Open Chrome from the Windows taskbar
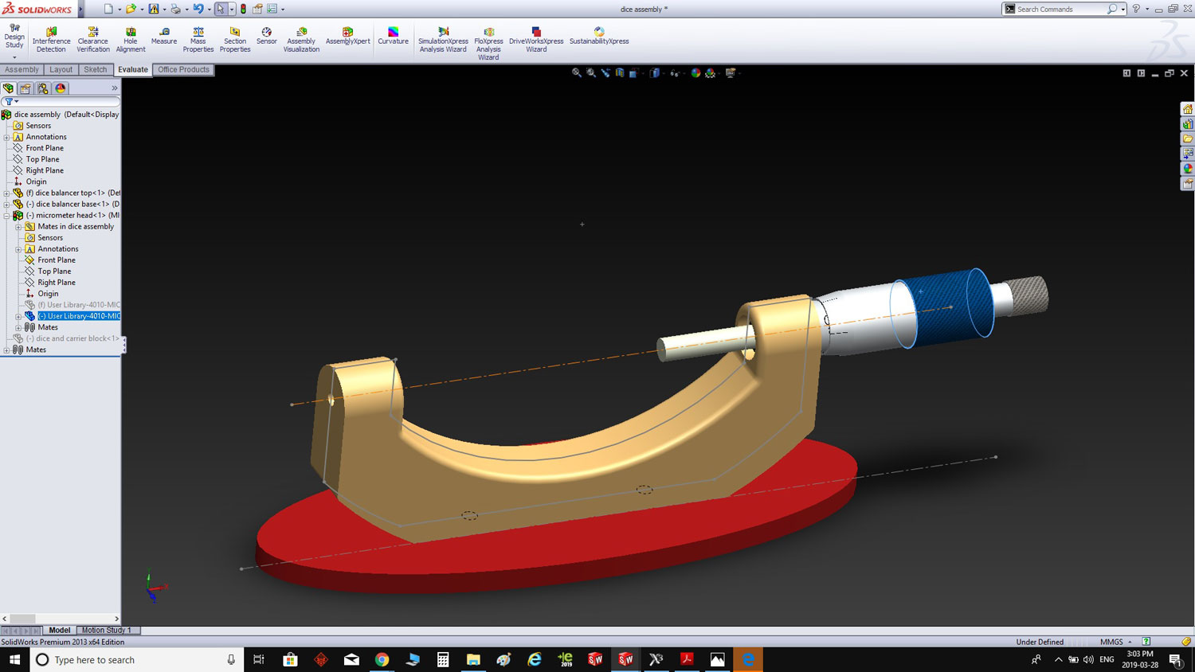 click(x=382, y=659)
